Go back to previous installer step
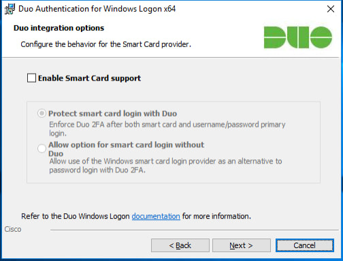The width and height of the screenshot is (343, 261). tap(180, 245)
